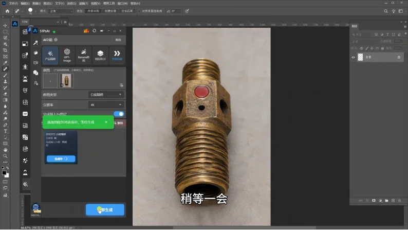The width and height of the screenshot is (408, 230).
Task: Open the 4K resolution dropdown
Action: point(106,105)
